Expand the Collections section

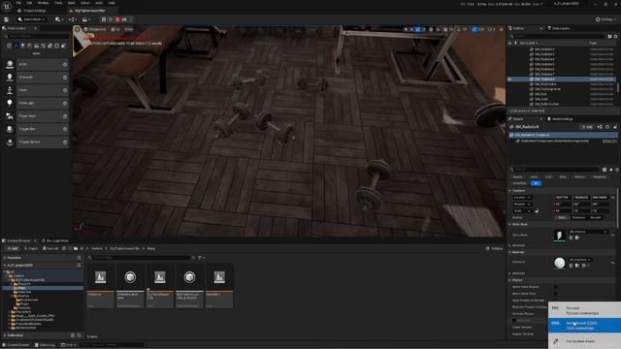coord(5,335)
